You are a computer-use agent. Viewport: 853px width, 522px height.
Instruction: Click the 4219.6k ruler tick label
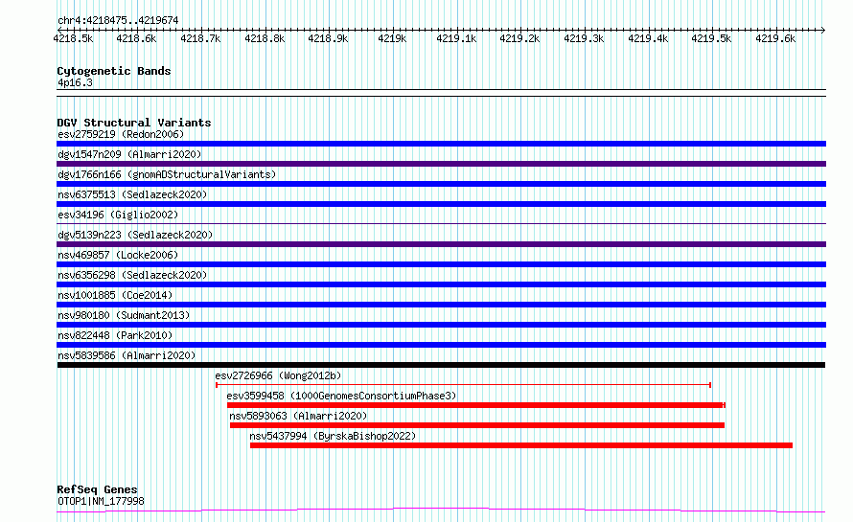click(x=775, y=38)
